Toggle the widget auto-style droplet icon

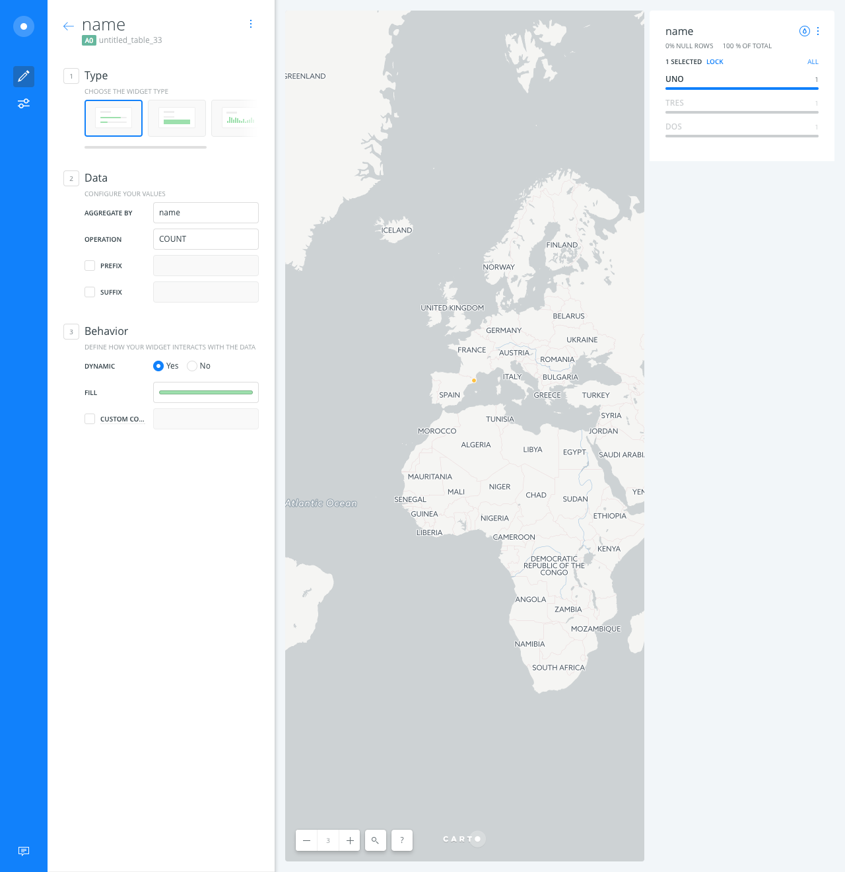(x=804, y=31)
